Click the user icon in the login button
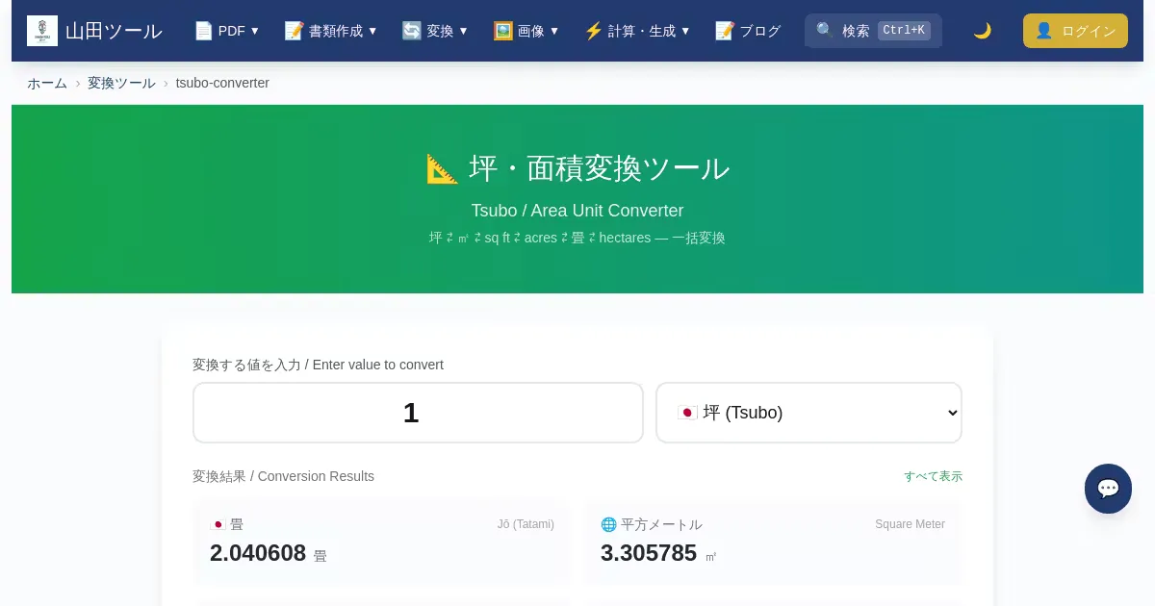1155x606 pixels. [x=1043, y=31]
